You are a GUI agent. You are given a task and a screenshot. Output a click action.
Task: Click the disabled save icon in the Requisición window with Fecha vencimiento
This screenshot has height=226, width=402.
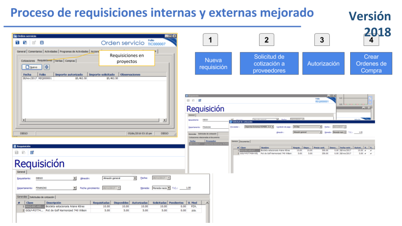pyautogui.click(x=16, y=153)
